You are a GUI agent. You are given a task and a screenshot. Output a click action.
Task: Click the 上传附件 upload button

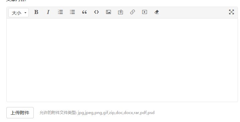[20, 113]
